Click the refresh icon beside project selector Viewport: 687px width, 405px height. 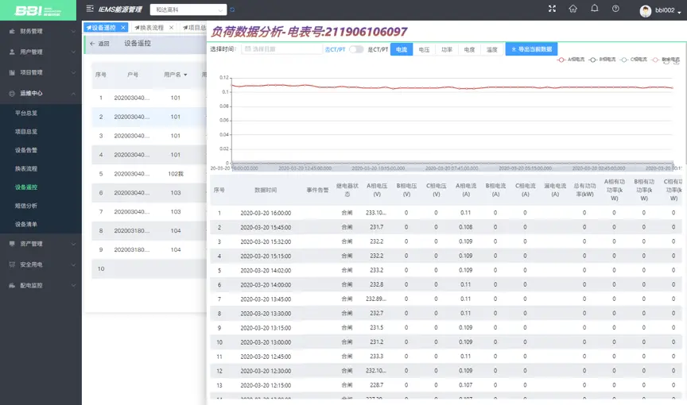(x=232, y=10)
